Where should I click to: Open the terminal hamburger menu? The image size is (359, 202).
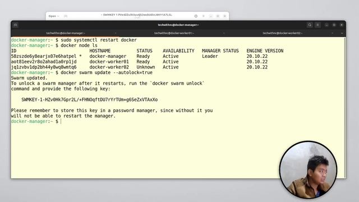point(317,25)
